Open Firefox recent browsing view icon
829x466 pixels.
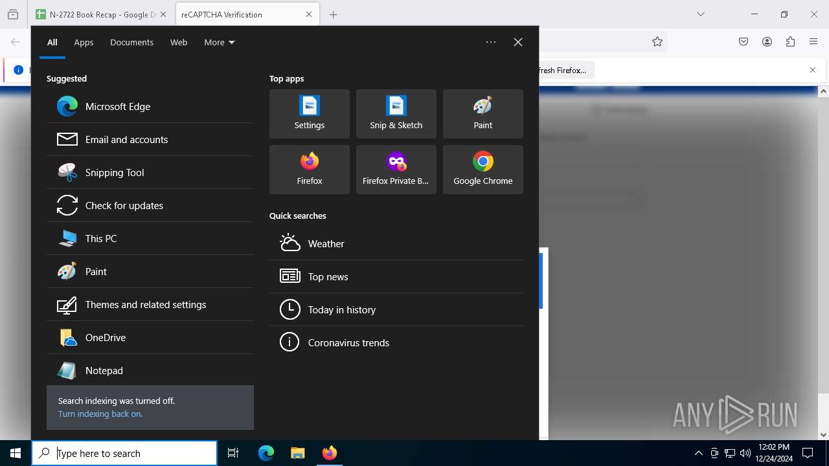click(x=13, y=14)
